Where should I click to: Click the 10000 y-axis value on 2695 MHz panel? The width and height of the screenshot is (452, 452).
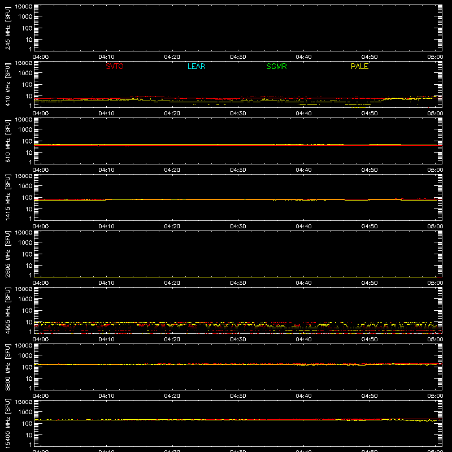(x=24, y=233)
